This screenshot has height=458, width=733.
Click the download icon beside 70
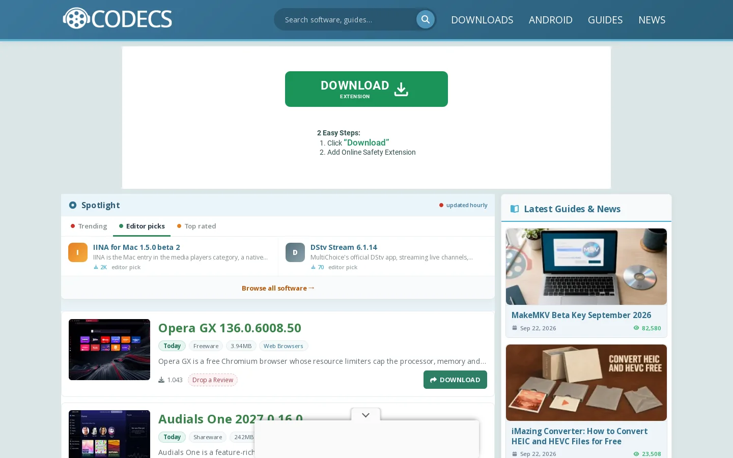tap(313, 267)
